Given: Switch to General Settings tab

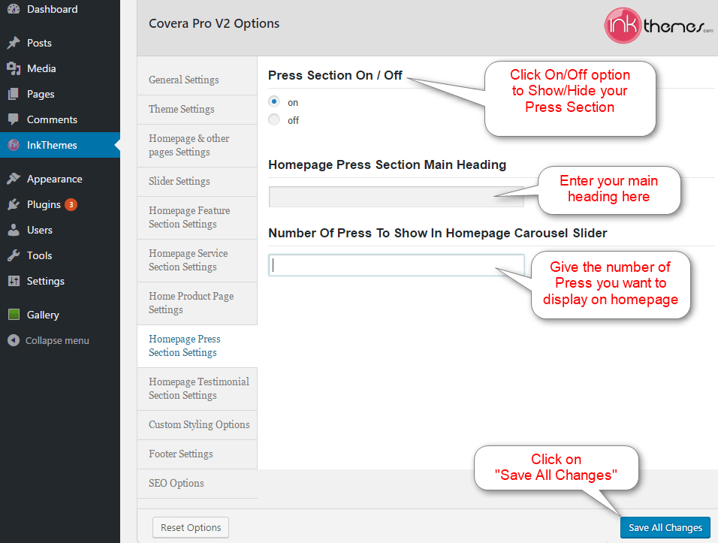Looking at the screenshot, I should (x=198, y=80).
